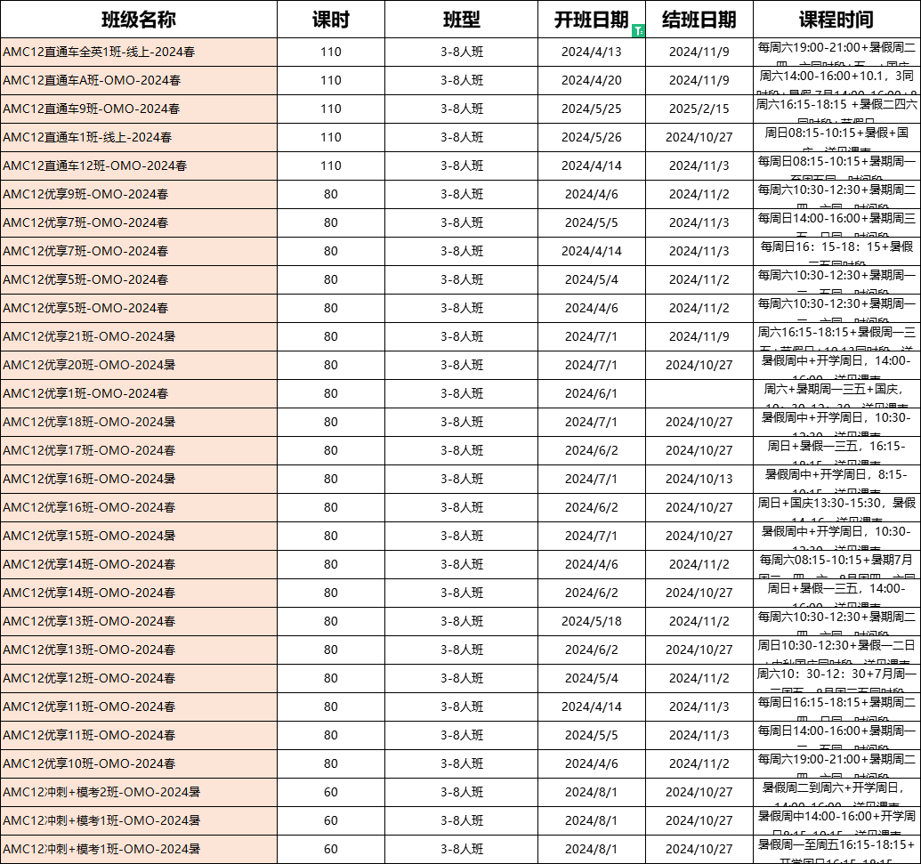Select the 课时 column header
The width and height of the screenshot is (921, 864).
pos(331,20)
